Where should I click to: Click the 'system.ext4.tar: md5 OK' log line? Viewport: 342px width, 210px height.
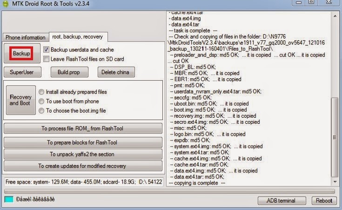click(x=200, y=153)
